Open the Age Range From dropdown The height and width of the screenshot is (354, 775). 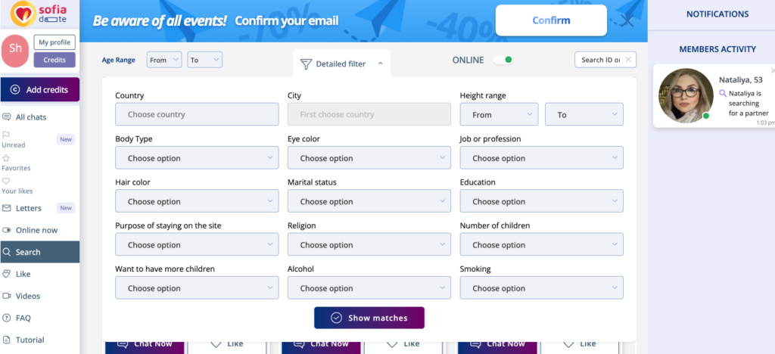[x=164, y=60]
